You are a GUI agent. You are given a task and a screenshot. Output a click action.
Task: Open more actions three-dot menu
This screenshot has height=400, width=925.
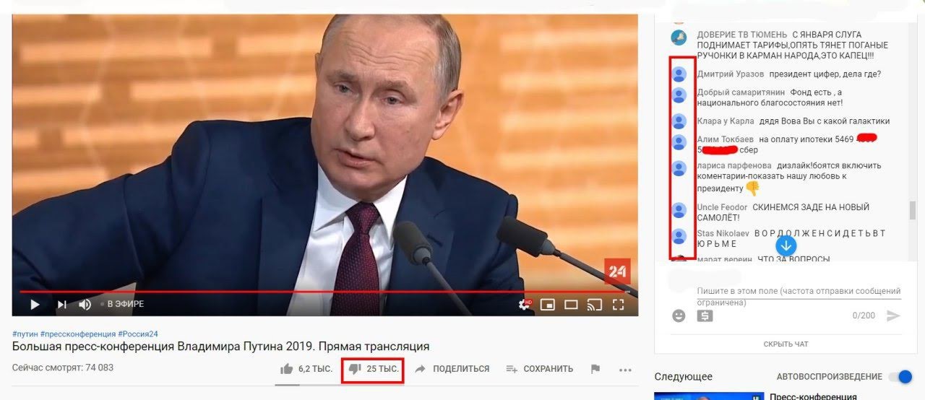[x=626, y=369]
